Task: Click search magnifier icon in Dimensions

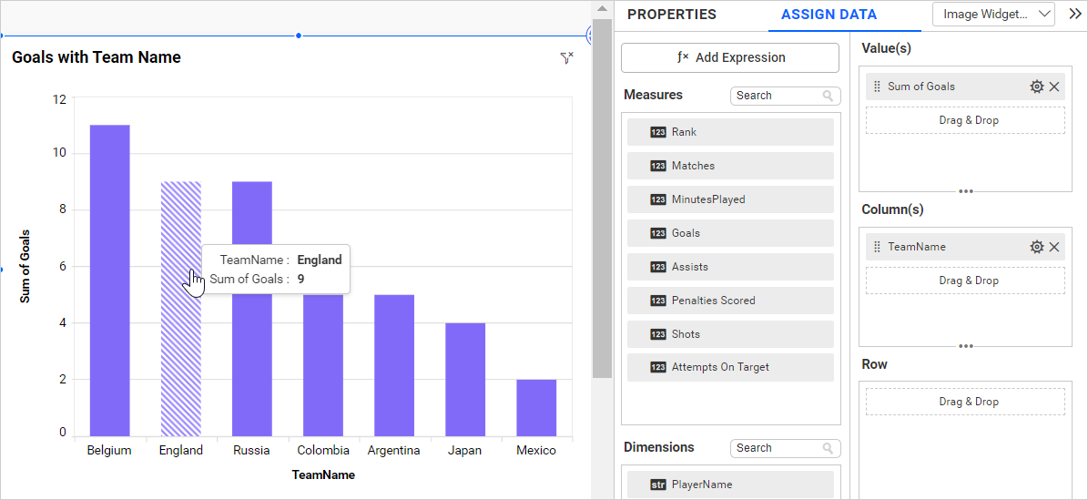Action: 828,448
